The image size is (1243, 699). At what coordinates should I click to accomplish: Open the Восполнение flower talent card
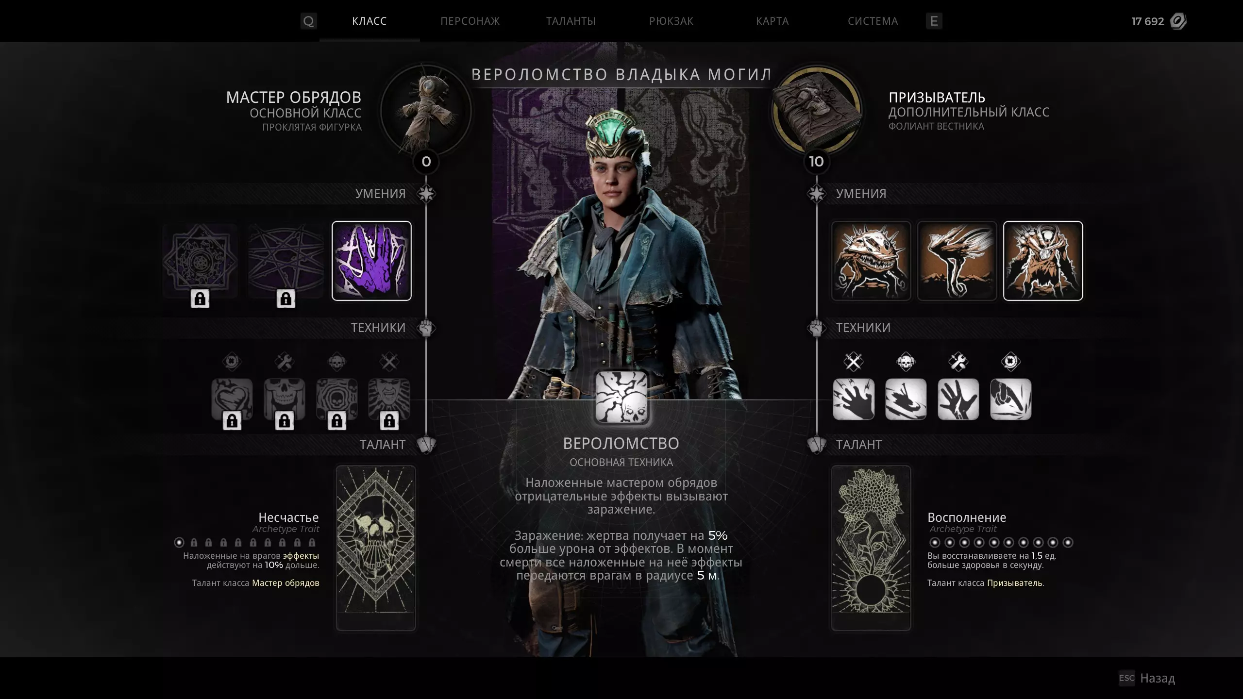pos(871,548)
